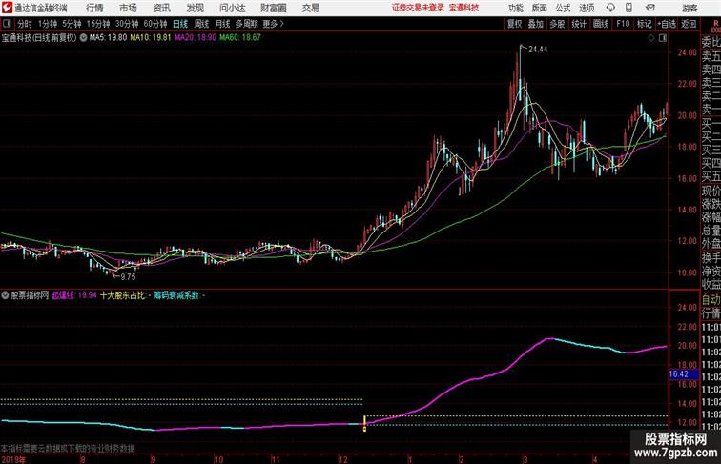Image resolution: width=721 pixels, height=464 pixels.
Task: Open F10 company info
Action: pyautogui.click(x=623, y=24)
